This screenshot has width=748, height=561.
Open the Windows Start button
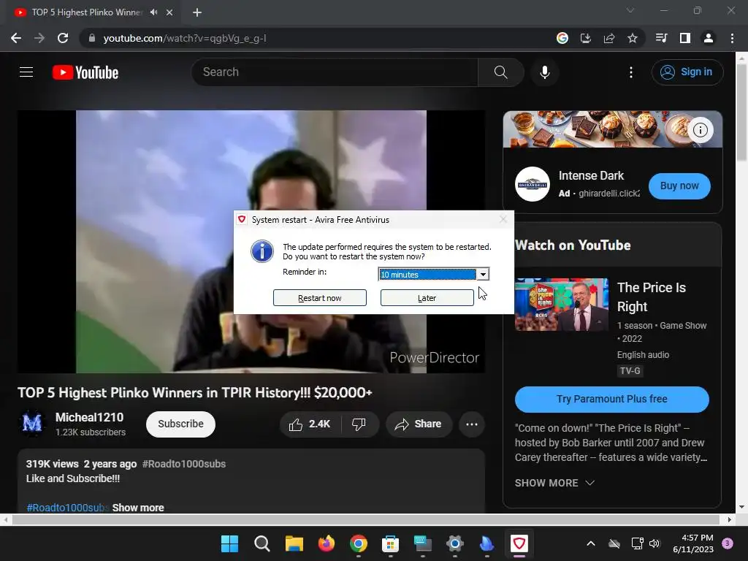(x=229, y=543)
